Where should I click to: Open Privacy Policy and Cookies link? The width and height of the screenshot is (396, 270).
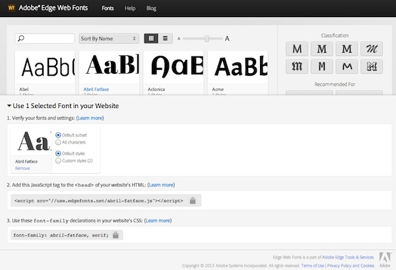(x=350, y=265)
